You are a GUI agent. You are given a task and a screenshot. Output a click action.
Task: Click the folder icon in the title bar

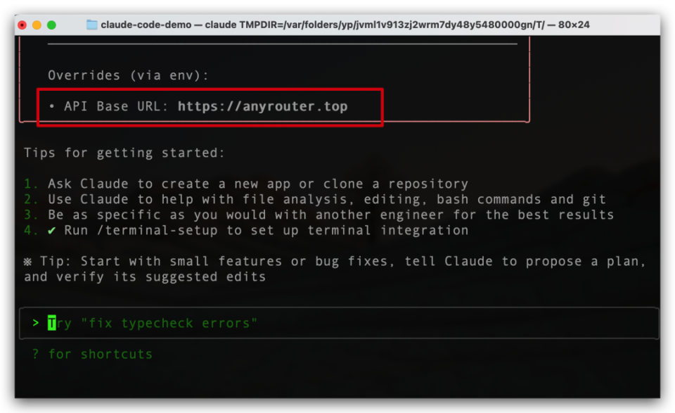click(x=92, y=25)
